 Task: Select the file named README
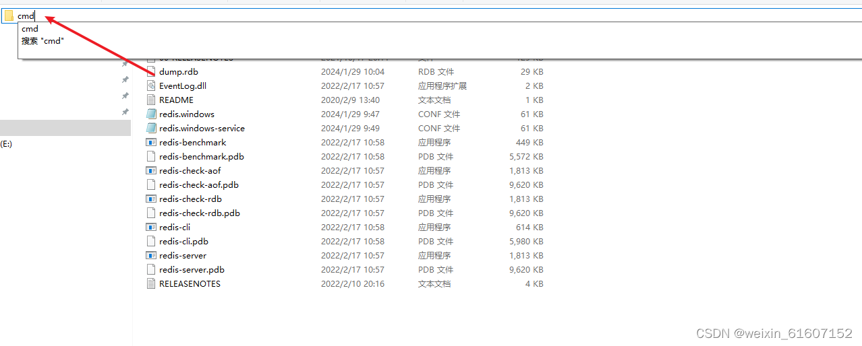[176, 100]
